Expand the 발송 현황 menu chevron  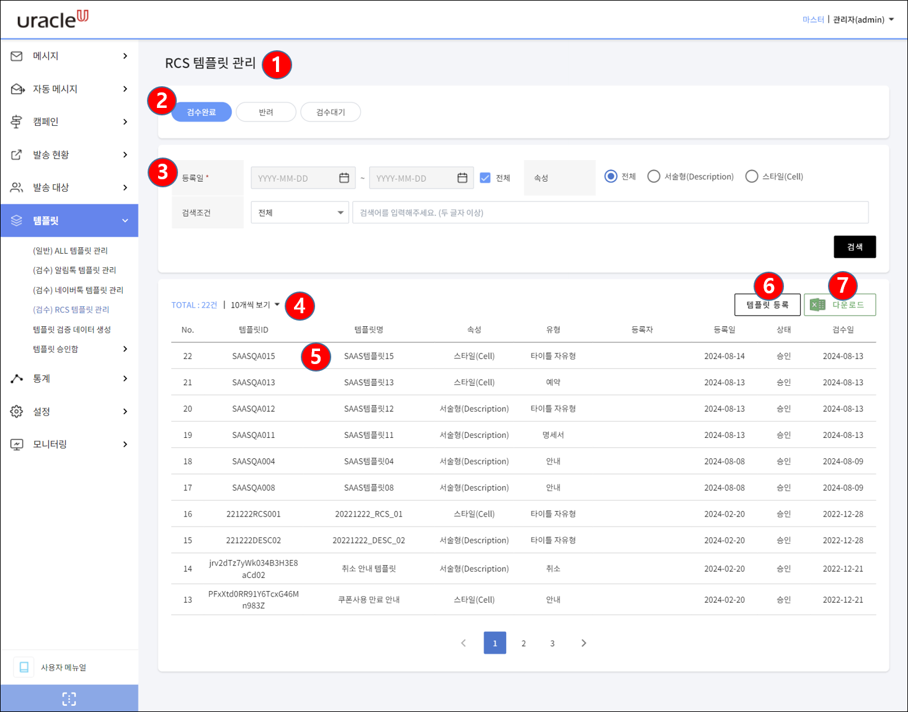(x=125, y=154)
